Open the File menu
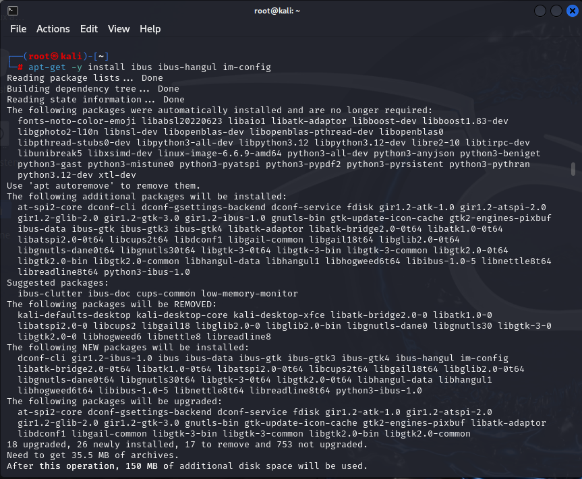 [x=18, y=29]
